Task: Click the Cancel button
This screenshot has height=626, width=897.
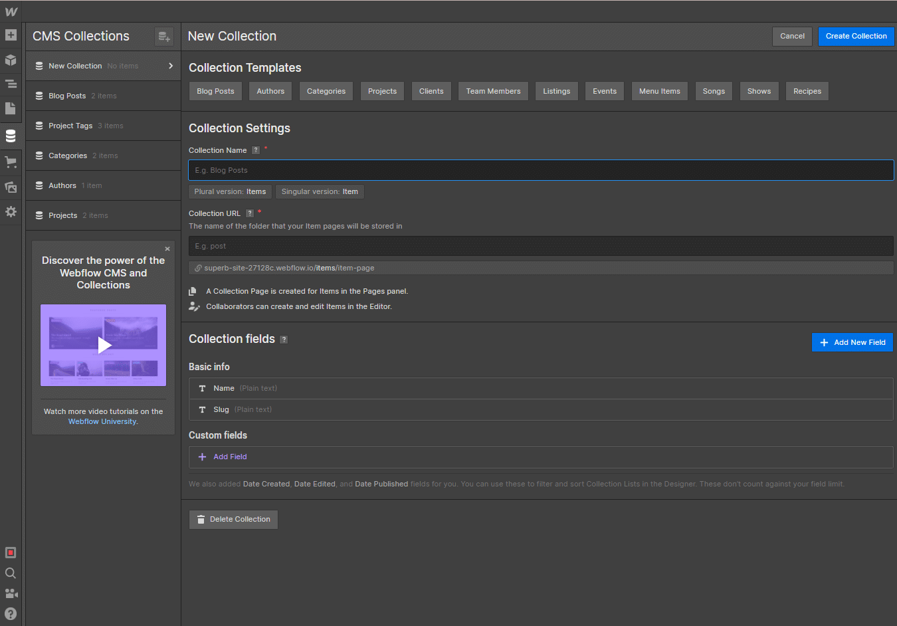Action: coord(792,37)
